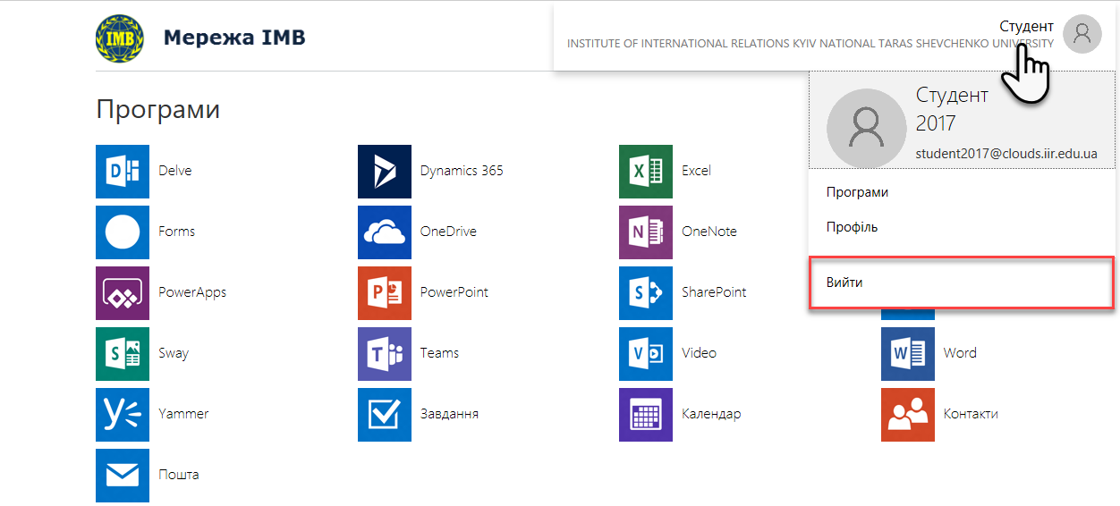This screenshot has height=506, width=1120.
Task: Click the PowerPoint text label
Action: point(454,292)
